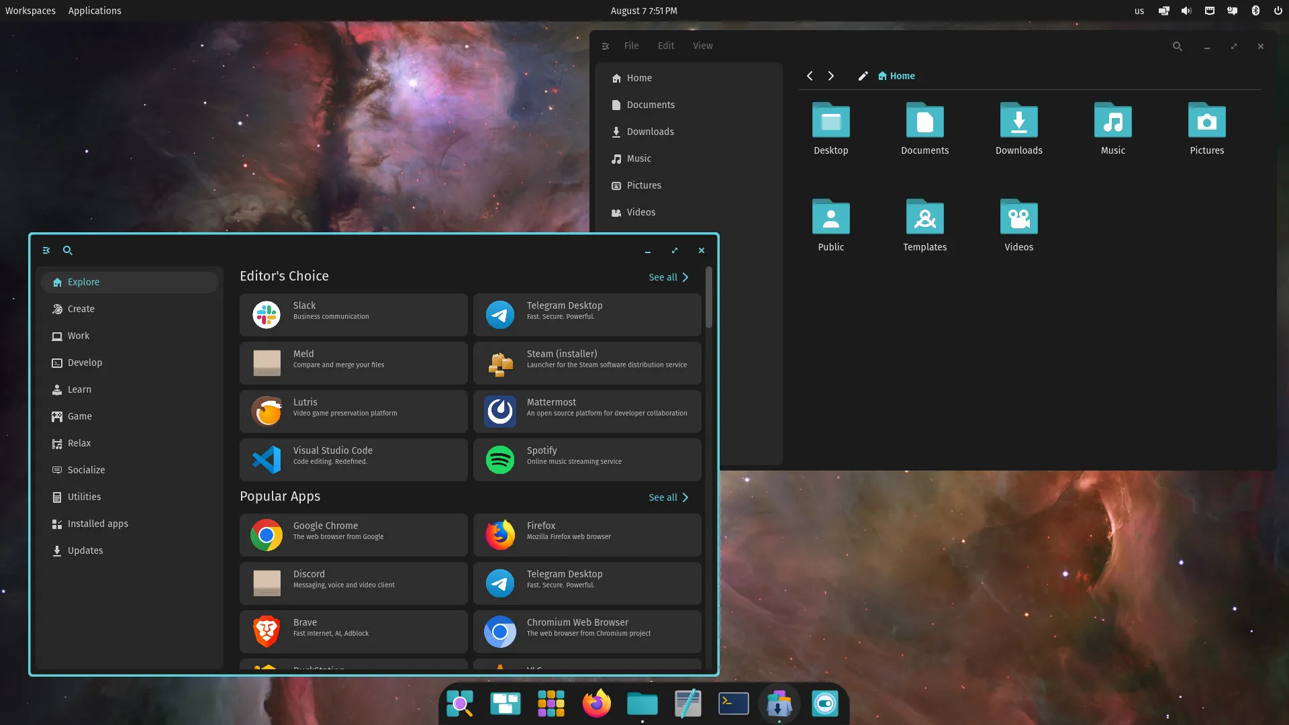Open the search icon in the app store
Viewport: 1289px width, 725px height.
[x=68, y=250]
